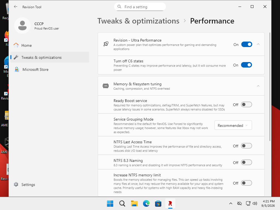Image resolution: width=280 pixels, height=210 pixels.
Task: Open the volume speaker icon
Action: pyautogui.click(x=255, y=203)
